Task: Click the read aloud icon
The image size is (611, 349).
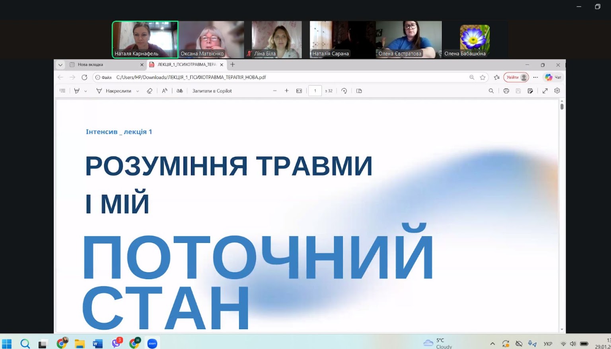Action: coord(165,91)
